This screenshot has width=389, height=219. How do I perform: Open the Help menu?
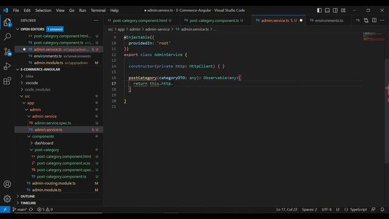coord(114,10)
